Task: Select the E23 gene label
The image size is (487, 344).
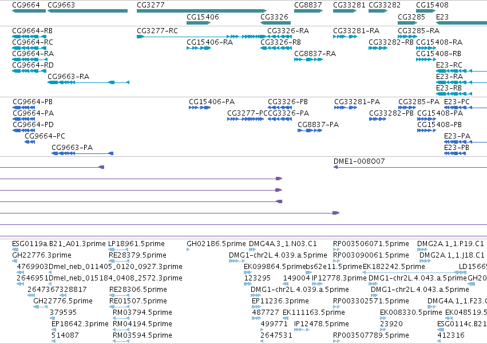Action: pos(442,17)
